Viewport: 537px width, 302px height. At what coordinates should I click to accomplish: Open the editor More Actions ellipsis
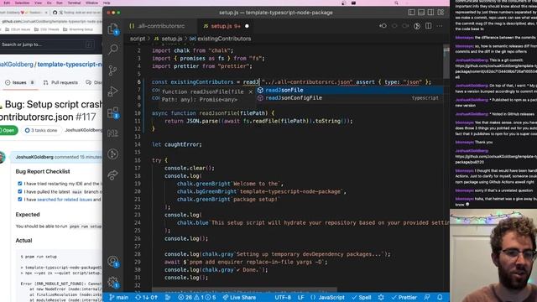[x=440, y=26]
